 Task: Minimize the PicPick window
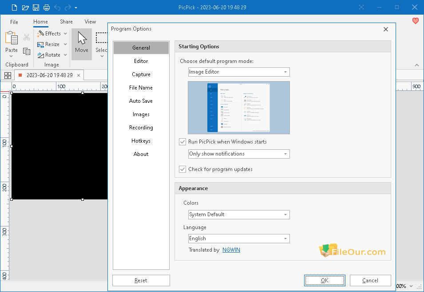click(x=379, y=7)
